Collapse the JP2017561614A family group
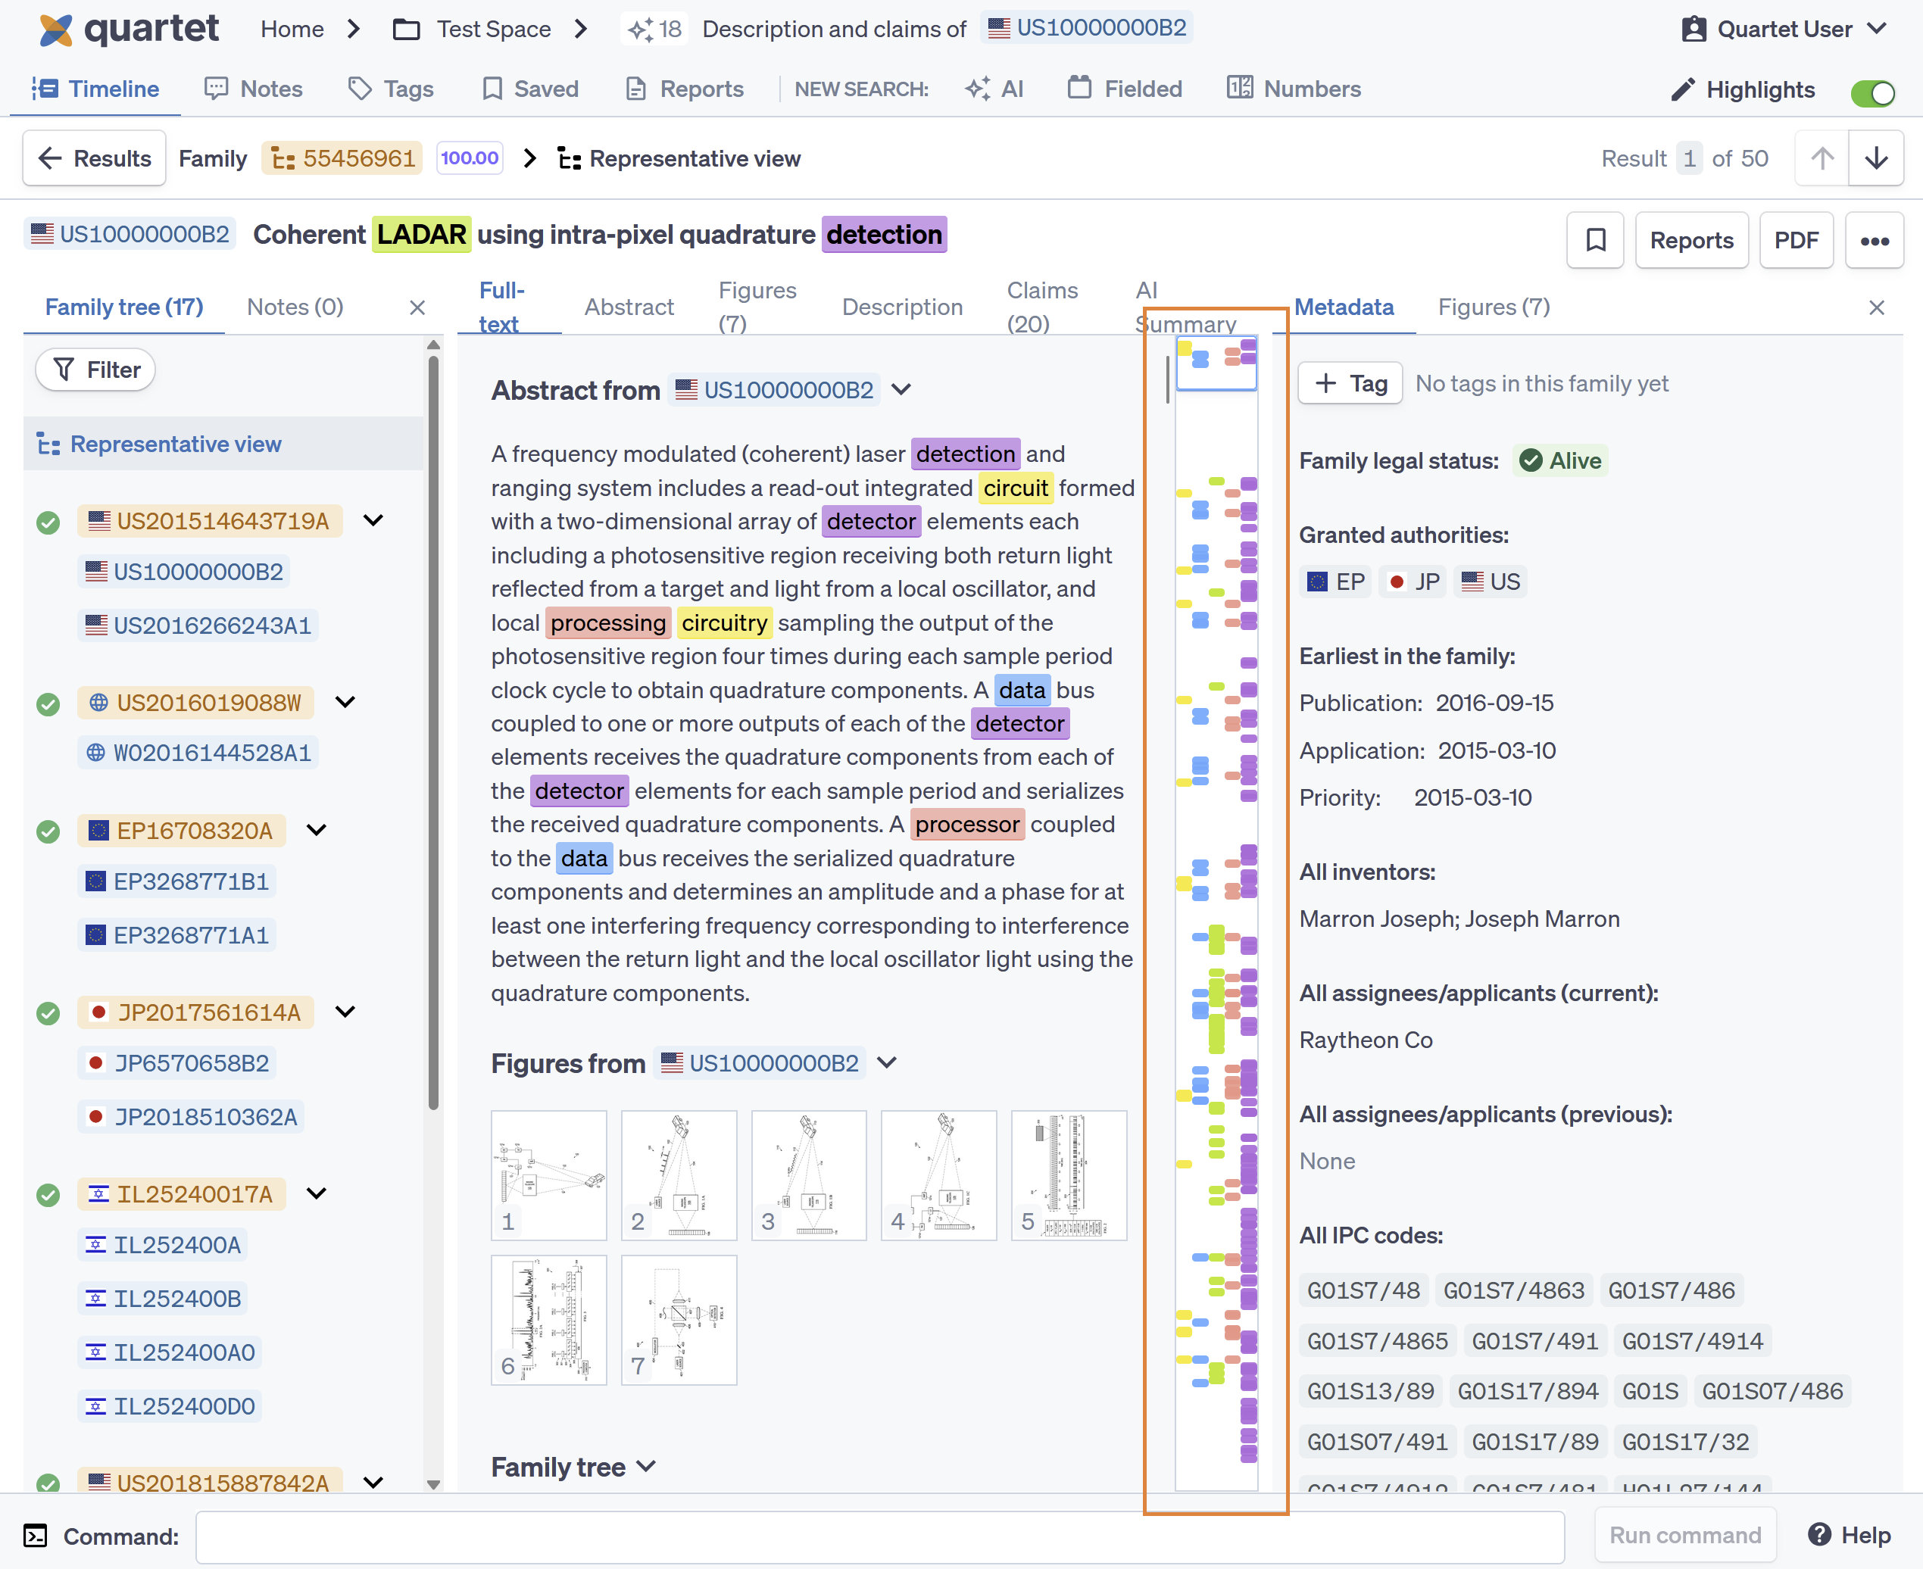1923x1569 pixels. [345, 1012]
